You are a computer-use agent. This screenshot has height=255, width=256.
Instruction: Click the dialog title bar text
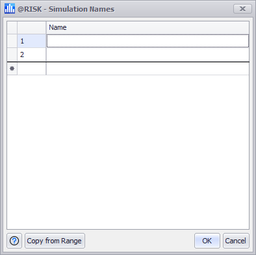pos(66,9)
